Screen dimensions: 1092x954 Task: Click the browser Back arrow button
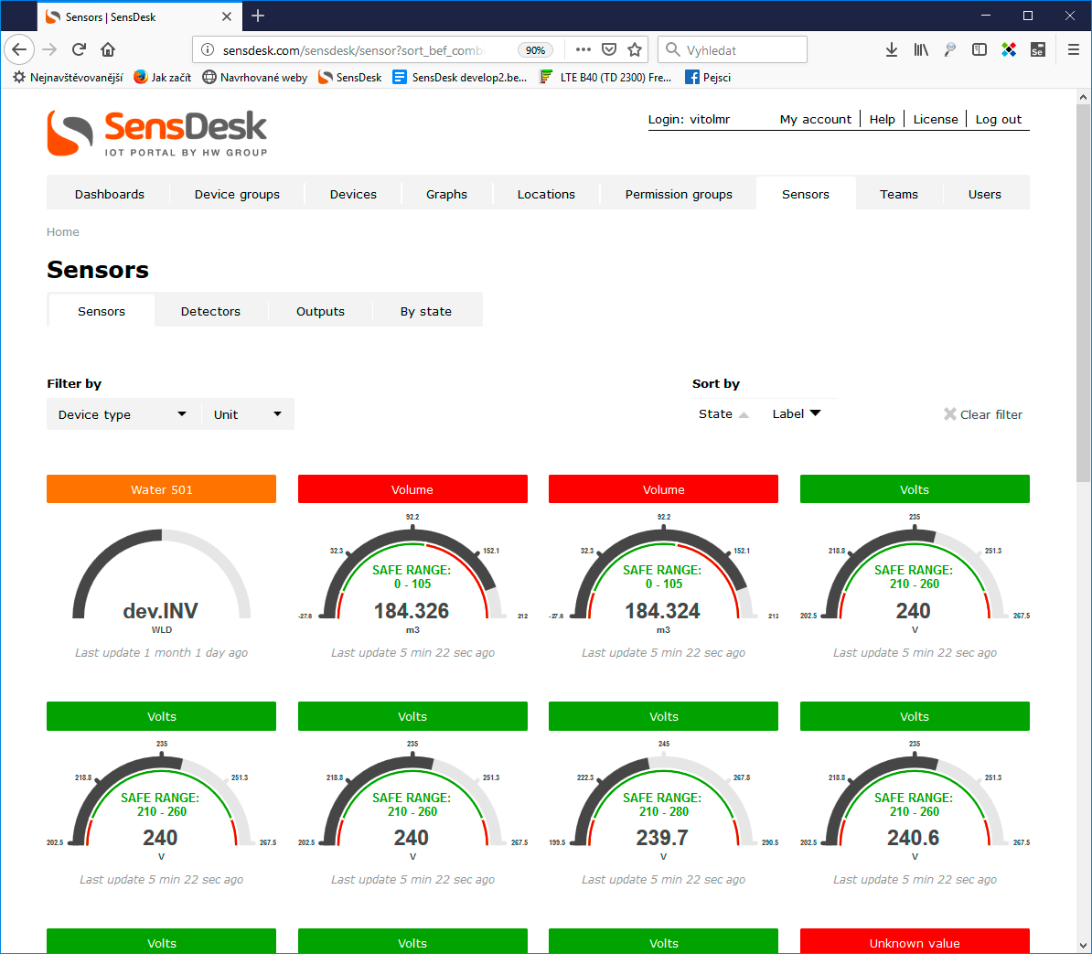pyautogui.click(x=19, y=49)
